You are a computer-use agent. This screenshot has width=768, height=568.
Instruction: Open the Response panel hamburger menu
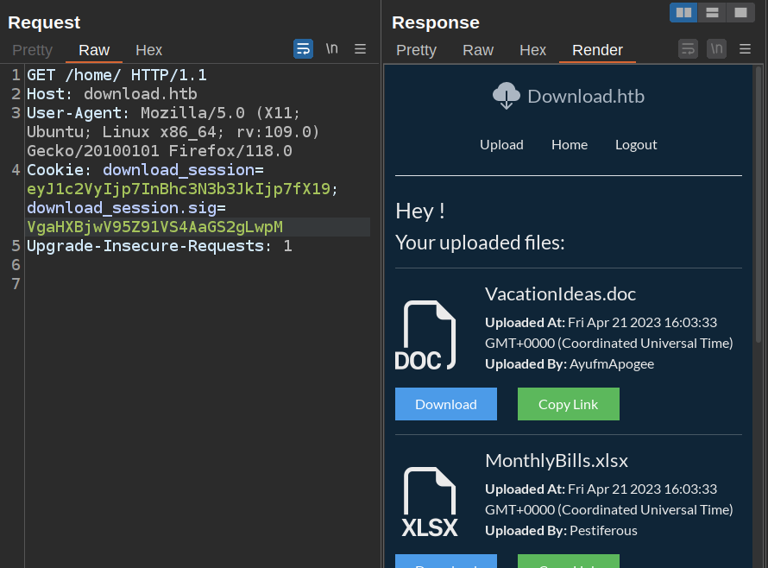point(746,48)
